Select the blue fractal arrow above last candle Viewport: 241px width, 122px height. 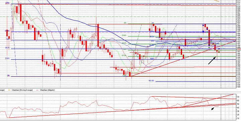219,49
